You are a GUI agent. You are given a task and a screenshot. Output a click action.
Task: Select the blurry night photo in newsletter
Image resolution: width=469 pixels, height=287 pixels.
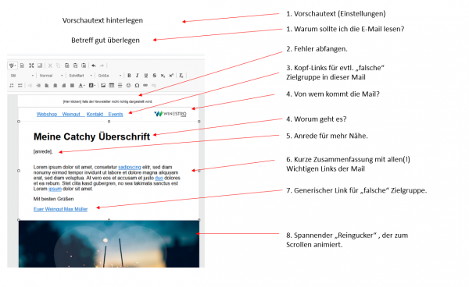click(109, 244)
